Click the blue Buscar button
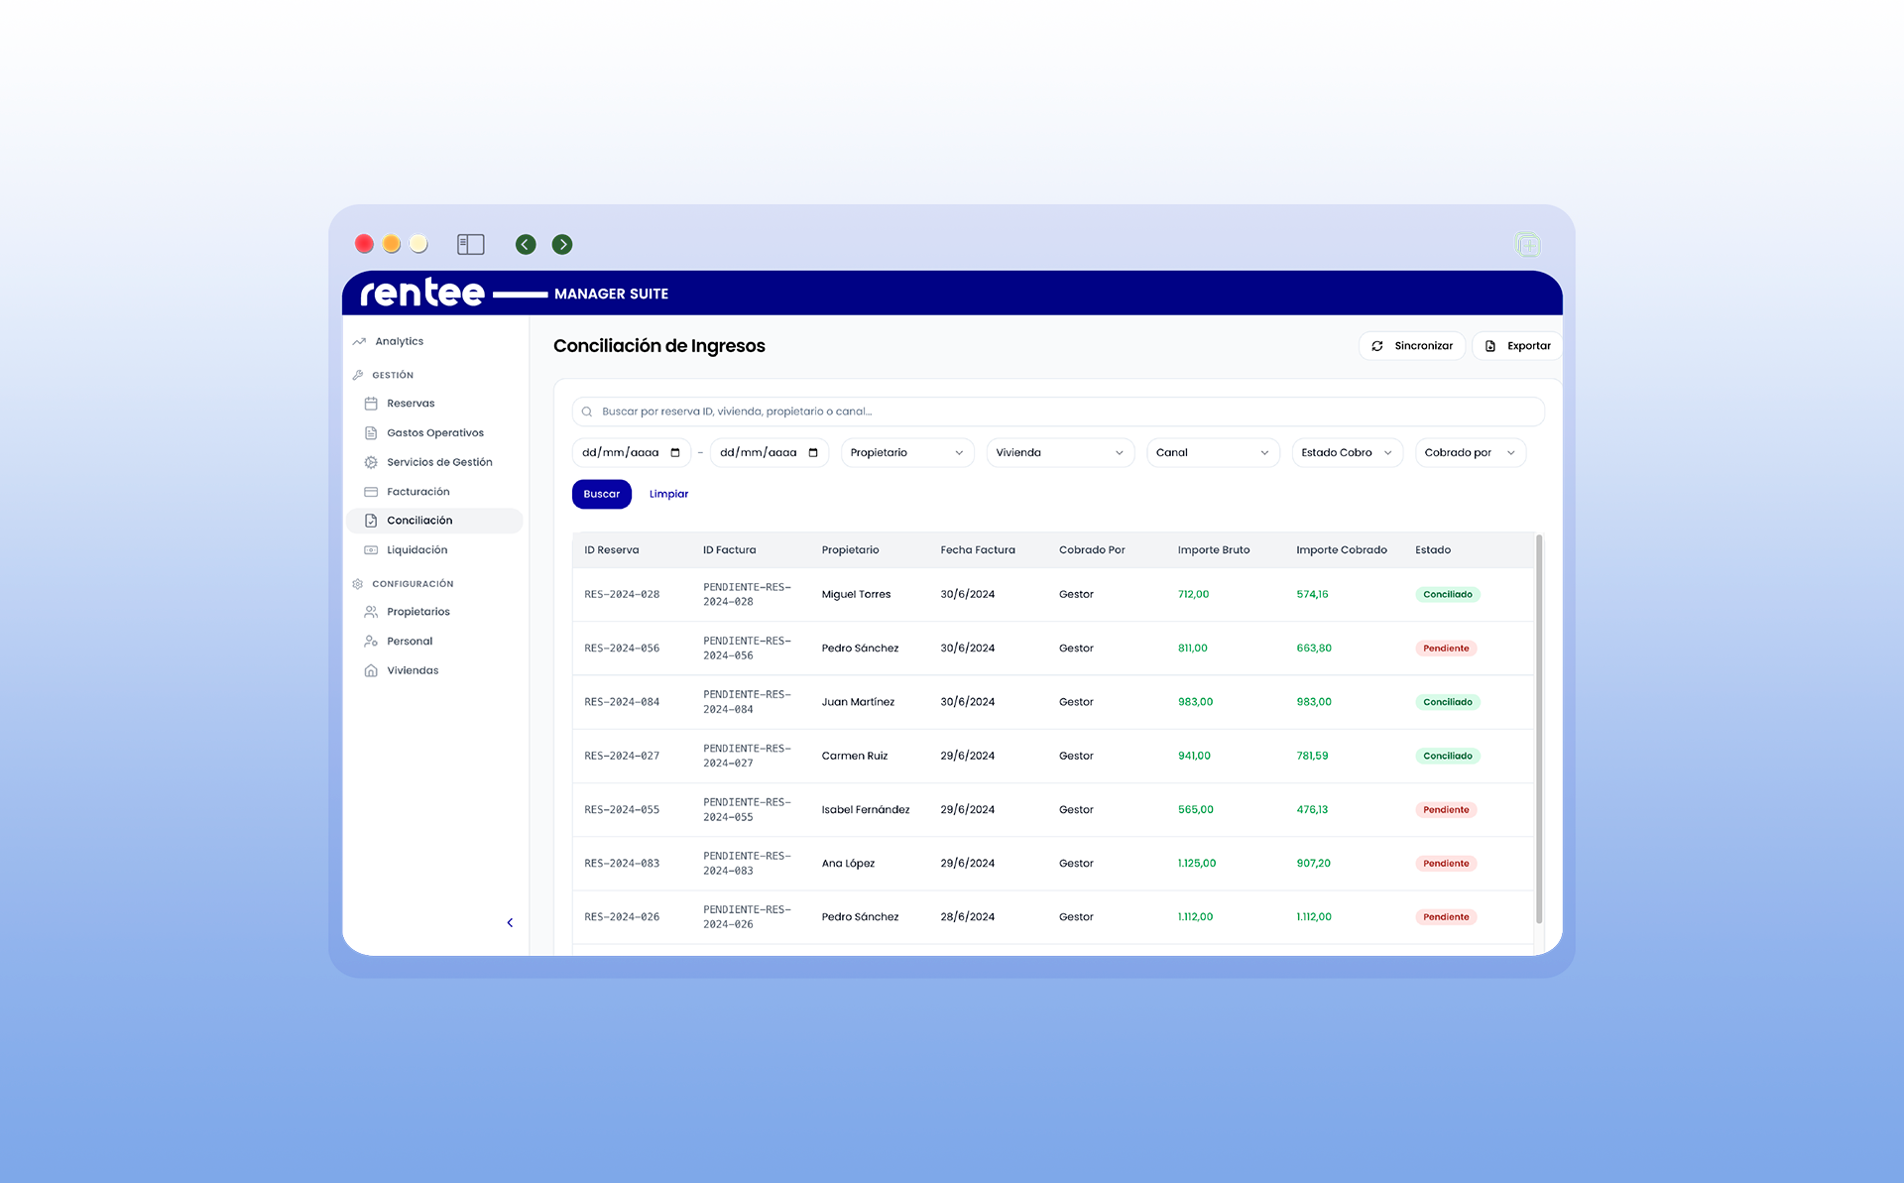This screenshot has width=1904, height=1183. coord(601,494)
